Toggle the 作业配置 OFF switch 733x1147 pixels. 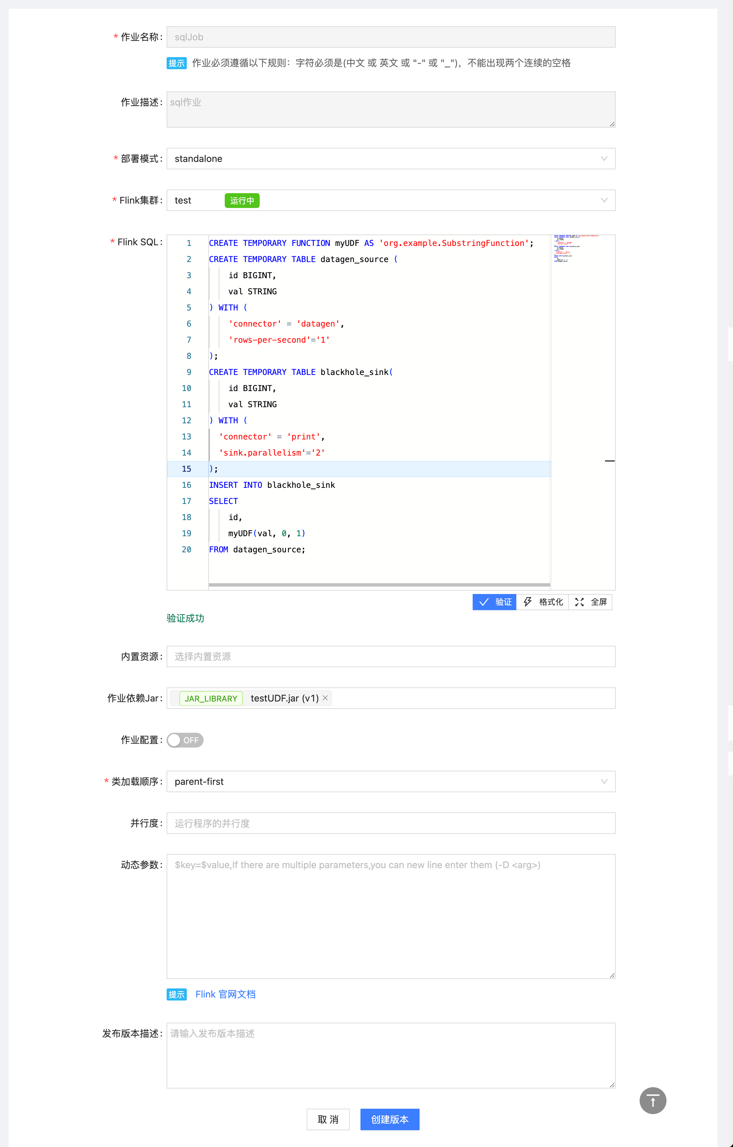click(185, 740)
